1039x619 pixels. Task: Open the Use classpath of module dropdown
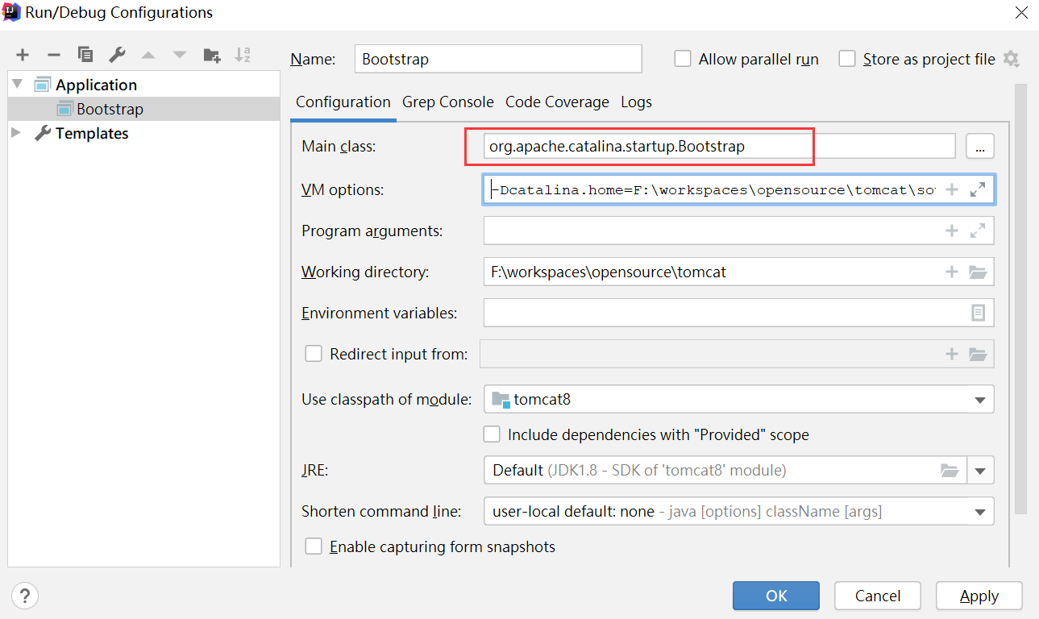(980, 400)
